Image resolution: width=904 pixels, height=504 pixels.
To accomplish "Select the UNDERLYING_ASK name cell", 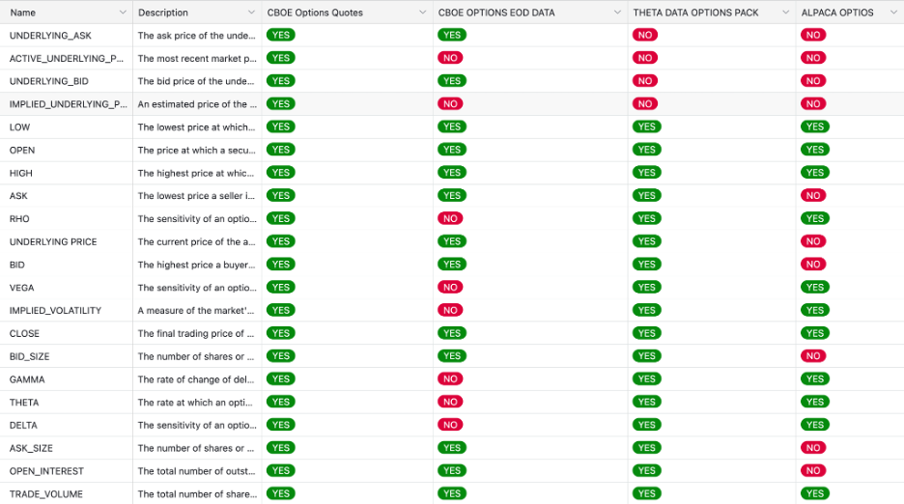I will coord(67,35).
